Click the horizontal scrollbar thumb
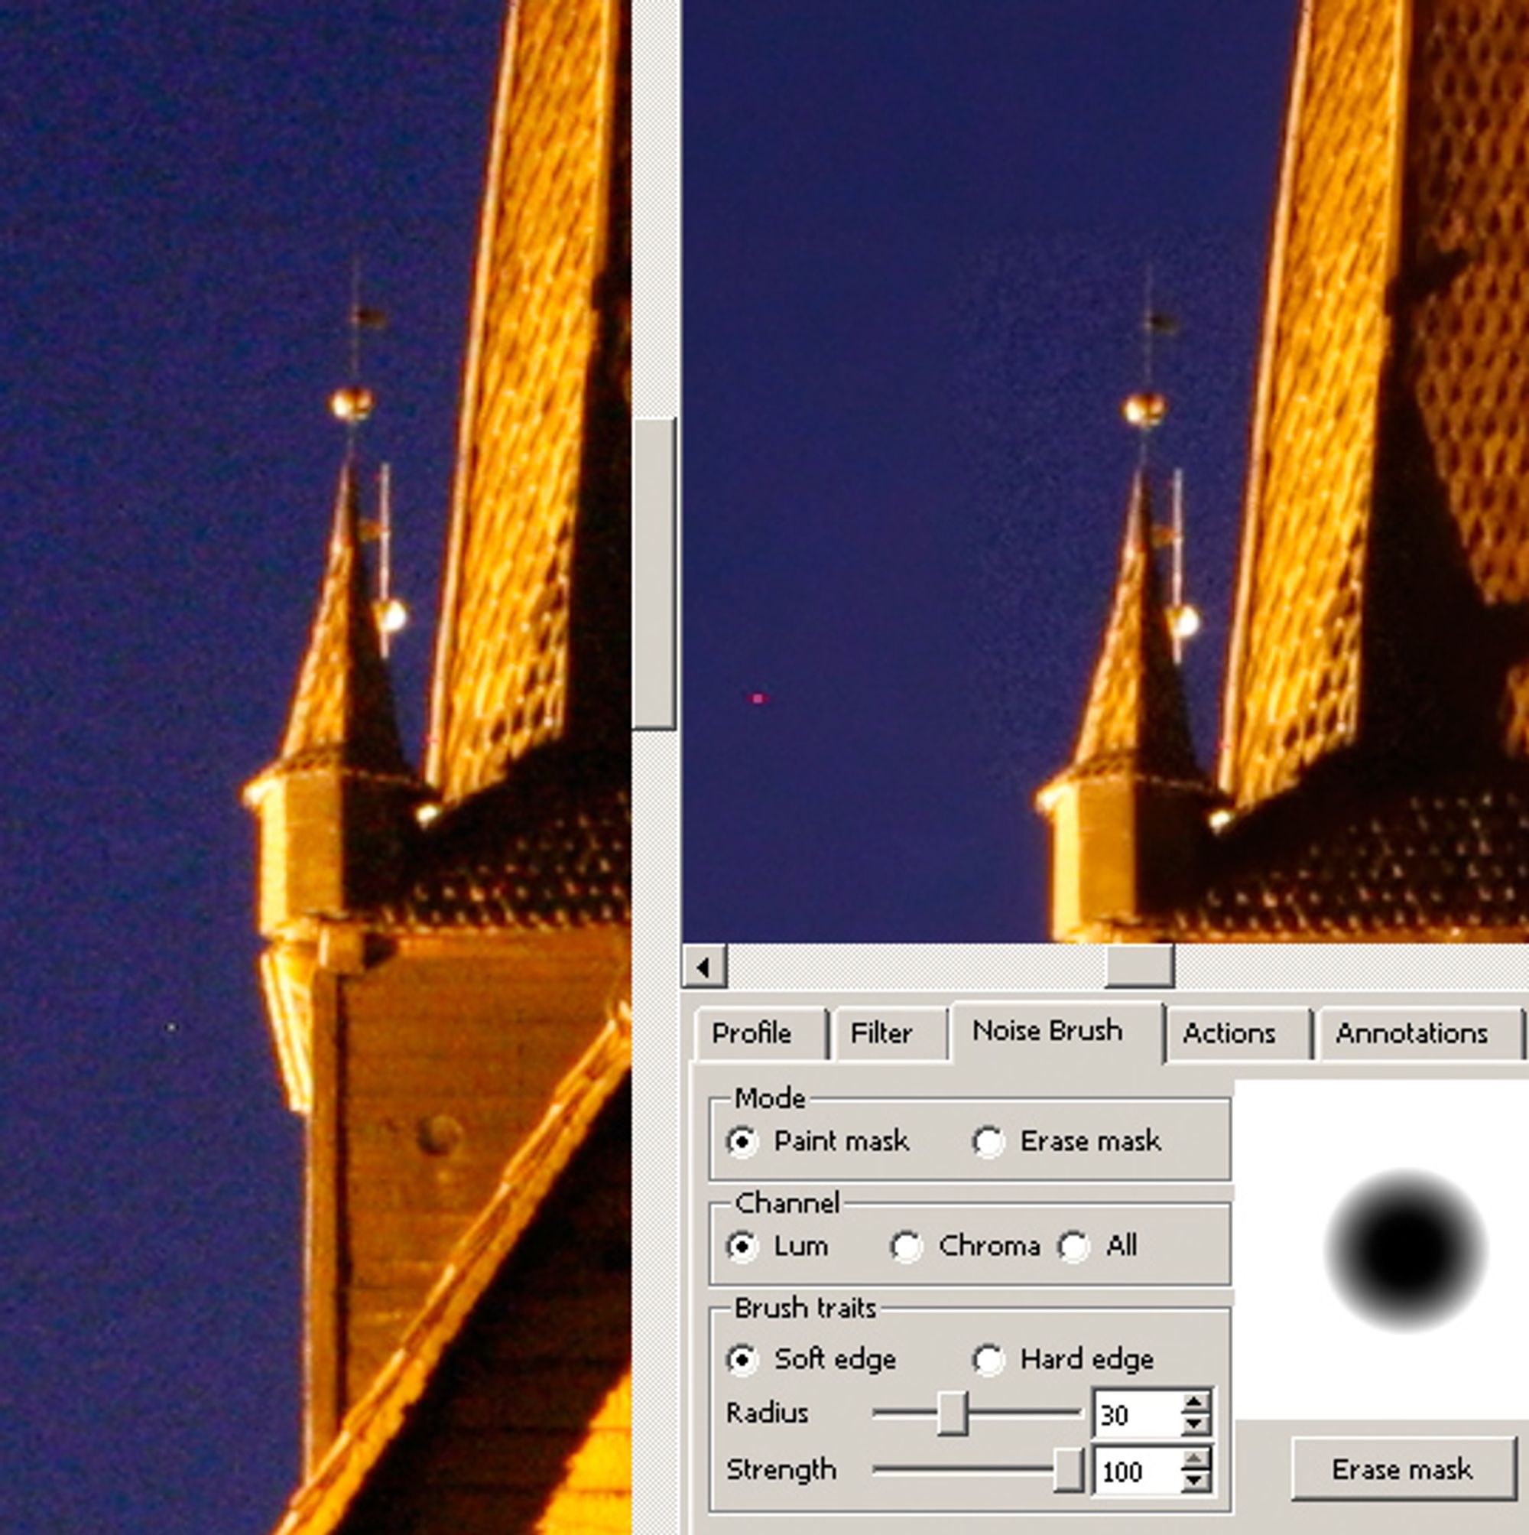This screenshot has height=1535, width=1529. (1139, 966)
